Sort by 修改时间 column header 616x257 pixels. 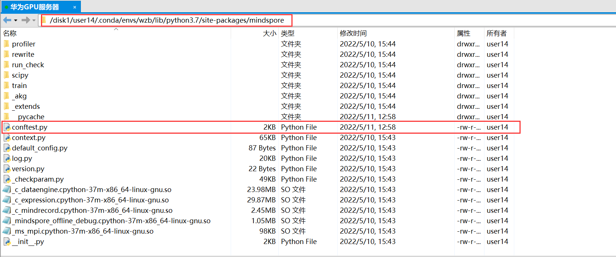353,33
